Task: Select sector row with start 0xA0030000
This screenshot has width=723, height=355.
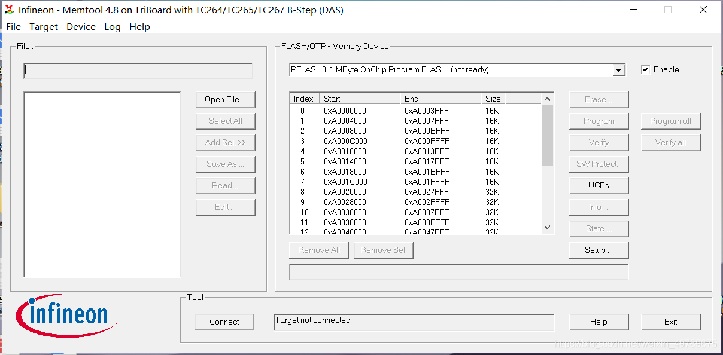Action: click(x=416, y=213)
